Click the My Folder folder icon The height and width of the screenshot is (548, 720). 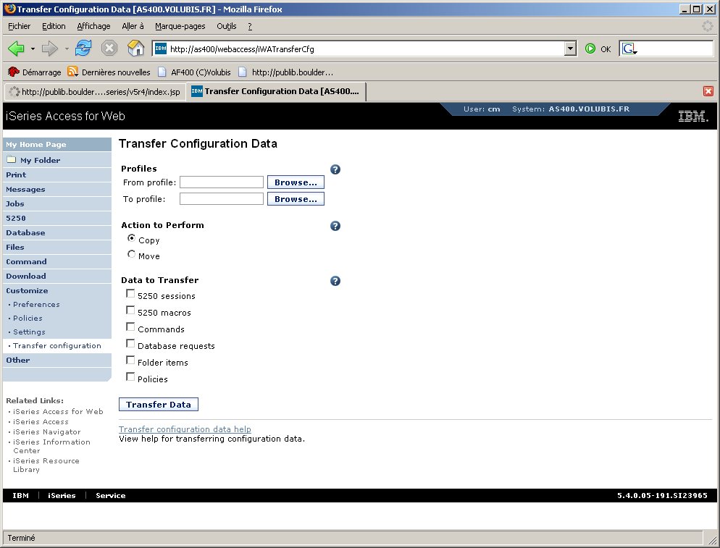(11, 160)
